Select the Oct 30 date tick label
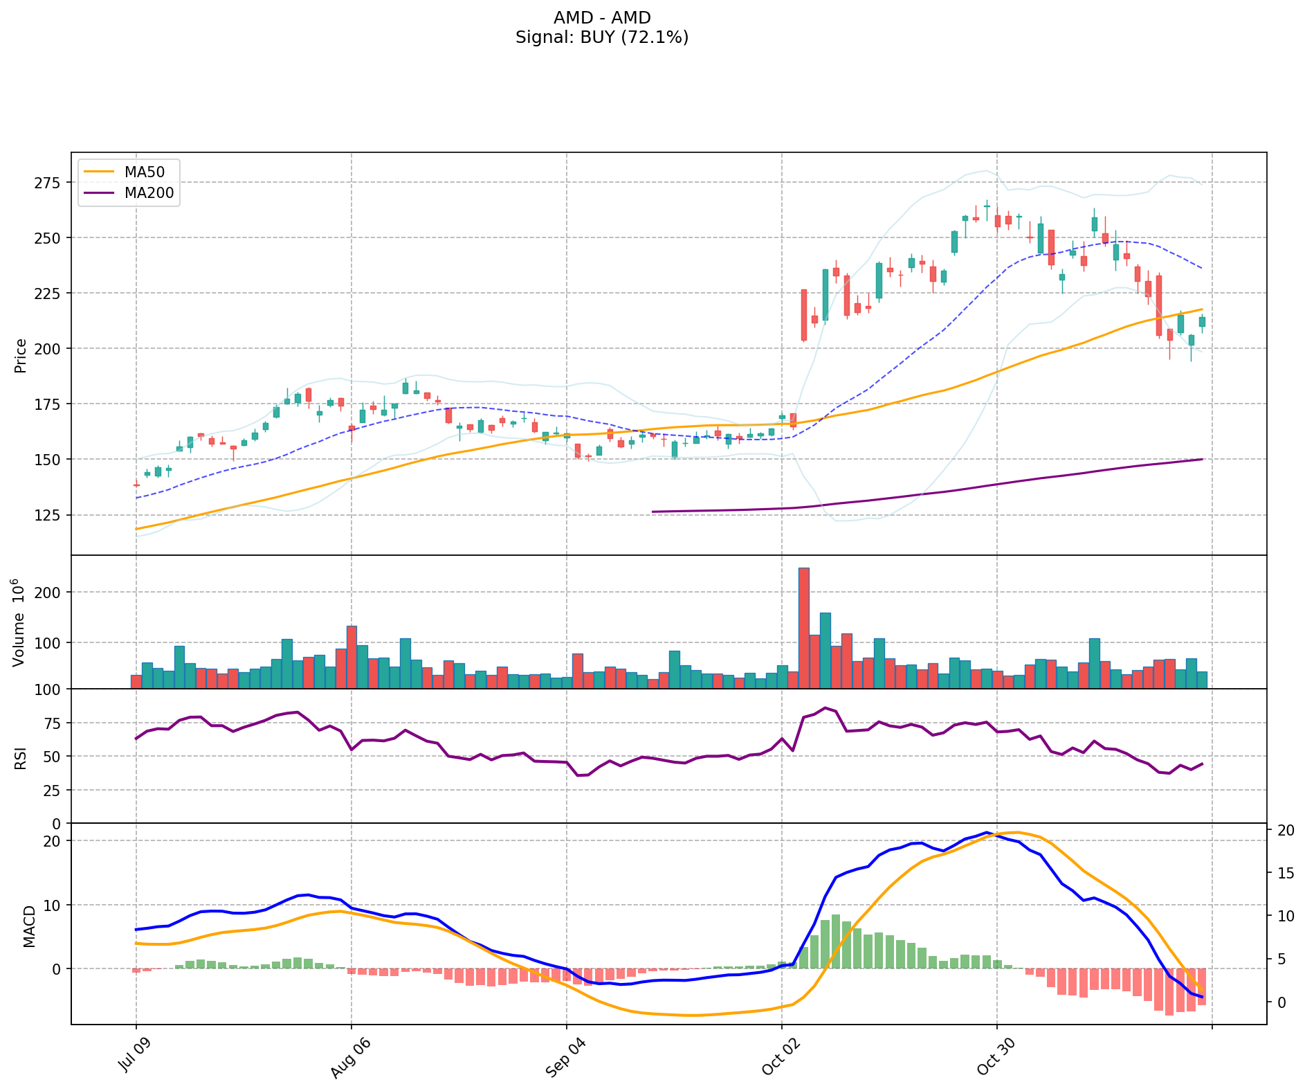 [x=996, y=1056]
